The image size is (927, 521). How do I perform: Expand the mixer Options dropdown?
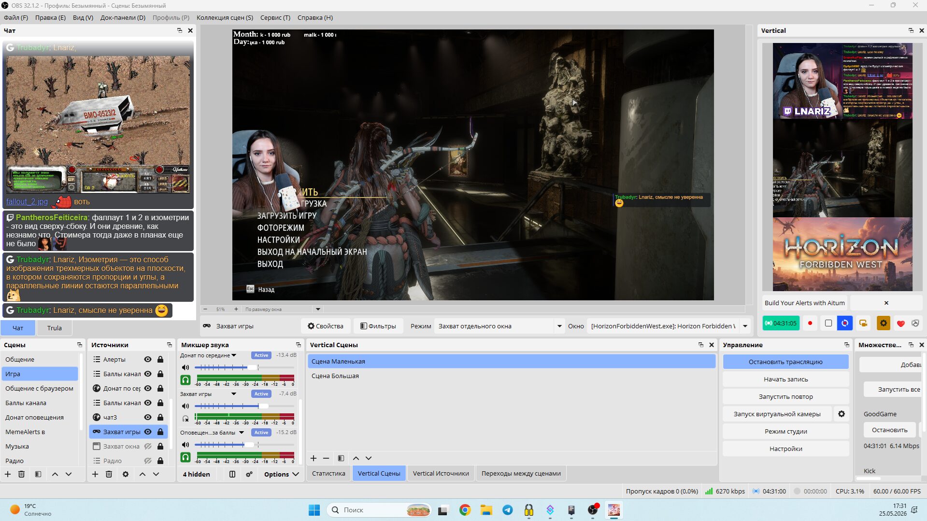click(281, 474)
